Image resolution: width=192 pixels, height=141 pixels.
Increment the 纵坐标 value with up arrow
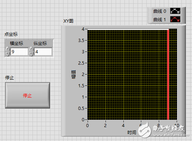pos(31,49)
